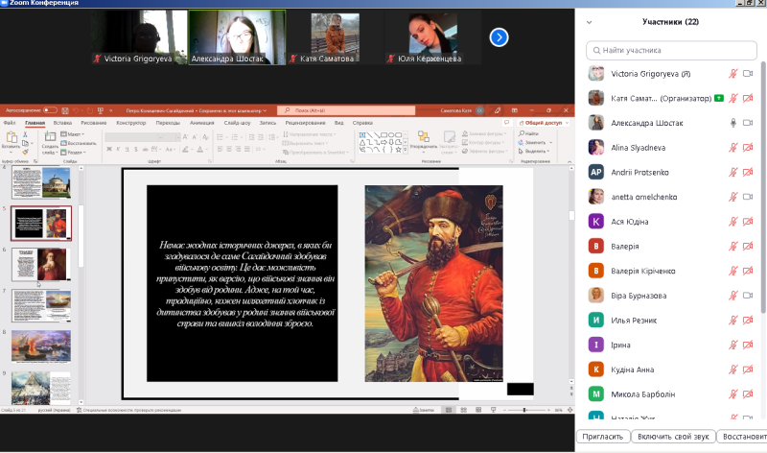Fit slide to window icon
The height and width of the screenshot is (453, 767).
569,410
